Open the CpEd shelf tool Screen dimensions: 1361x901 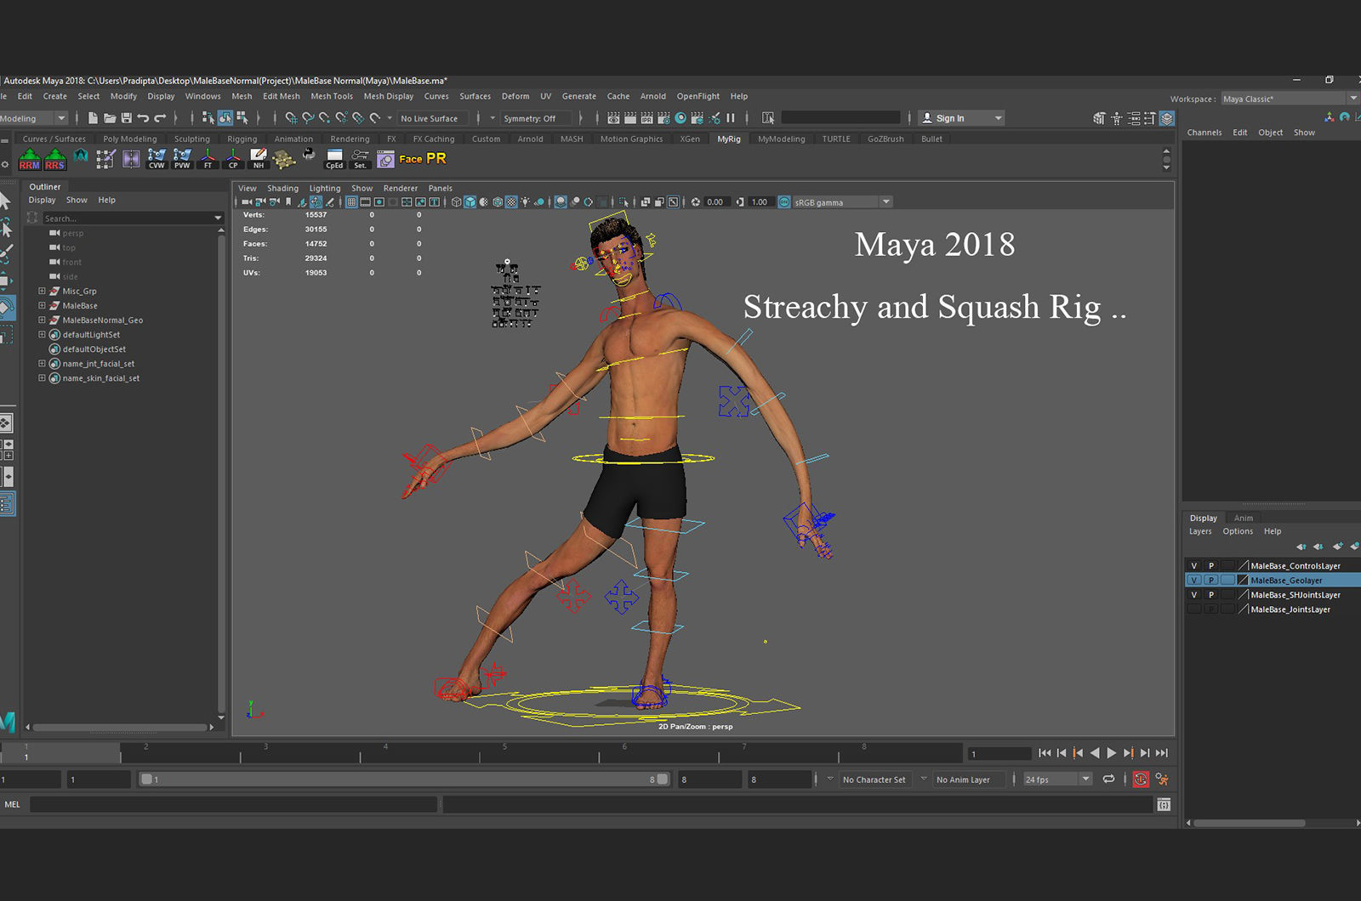[x=334, y=159]
